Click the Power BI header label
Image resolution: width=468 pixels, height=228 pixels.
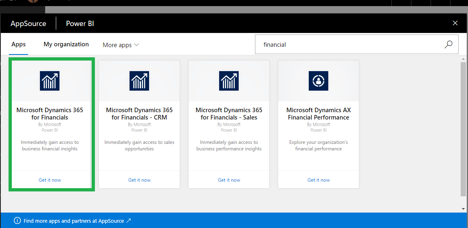click(x=80, y=24)
